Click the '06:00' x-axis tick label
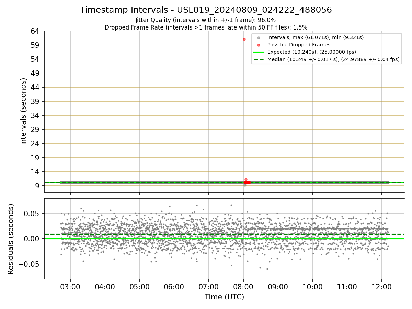Image resolution: width=412 pixels, height=309 pixels. tap(174, 286)
